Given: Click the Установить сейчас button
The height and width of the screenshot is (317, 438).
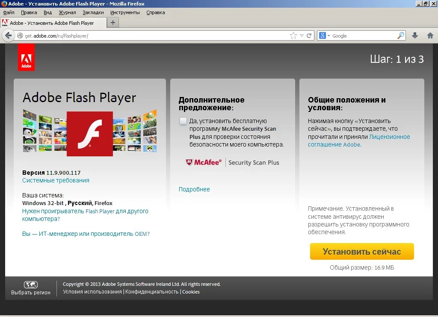Looking at the screenshot, I should pyautogui.click(x=362, y=252).
